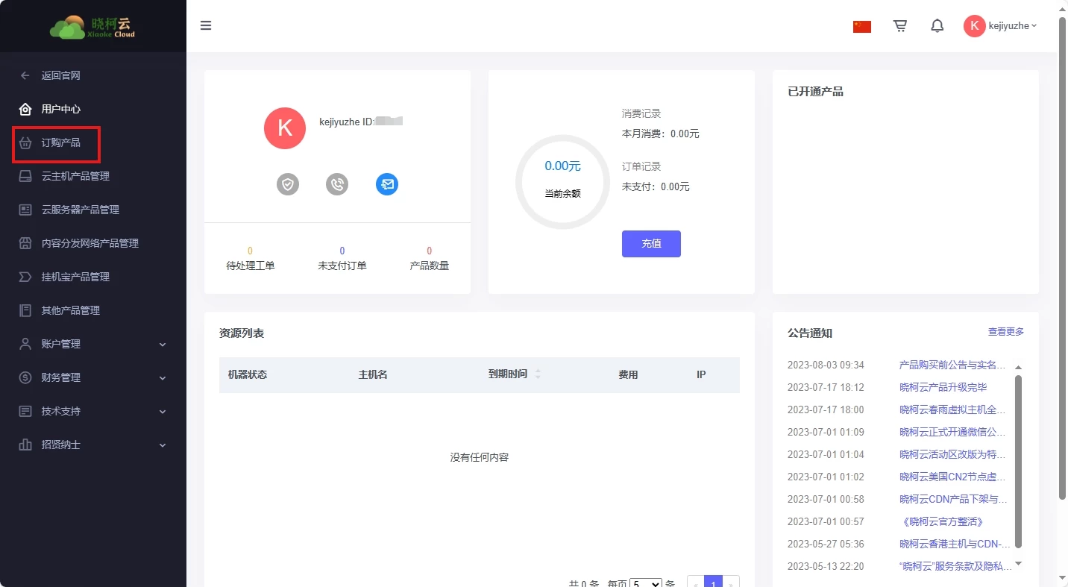The width and height of the screenshot is (1068, 587).
Task: Open announcement 晓柯云活动区改版为特
Action: [x=952, y=454]
